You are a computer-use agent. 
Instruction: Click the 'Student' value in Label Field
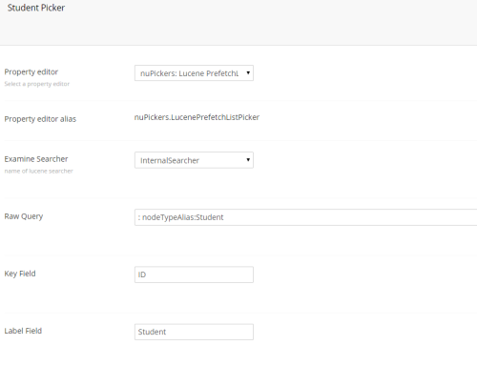152,332
